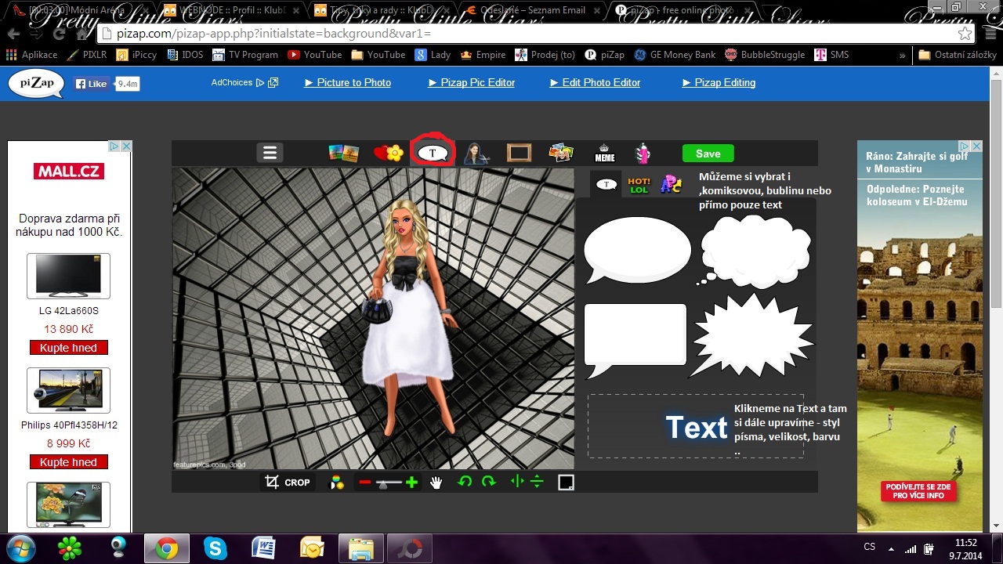The height and width of the screenshot is (564, 1003).
Task: Switch to the colorful ABC letters tab
Action: (x=671, y=185)
